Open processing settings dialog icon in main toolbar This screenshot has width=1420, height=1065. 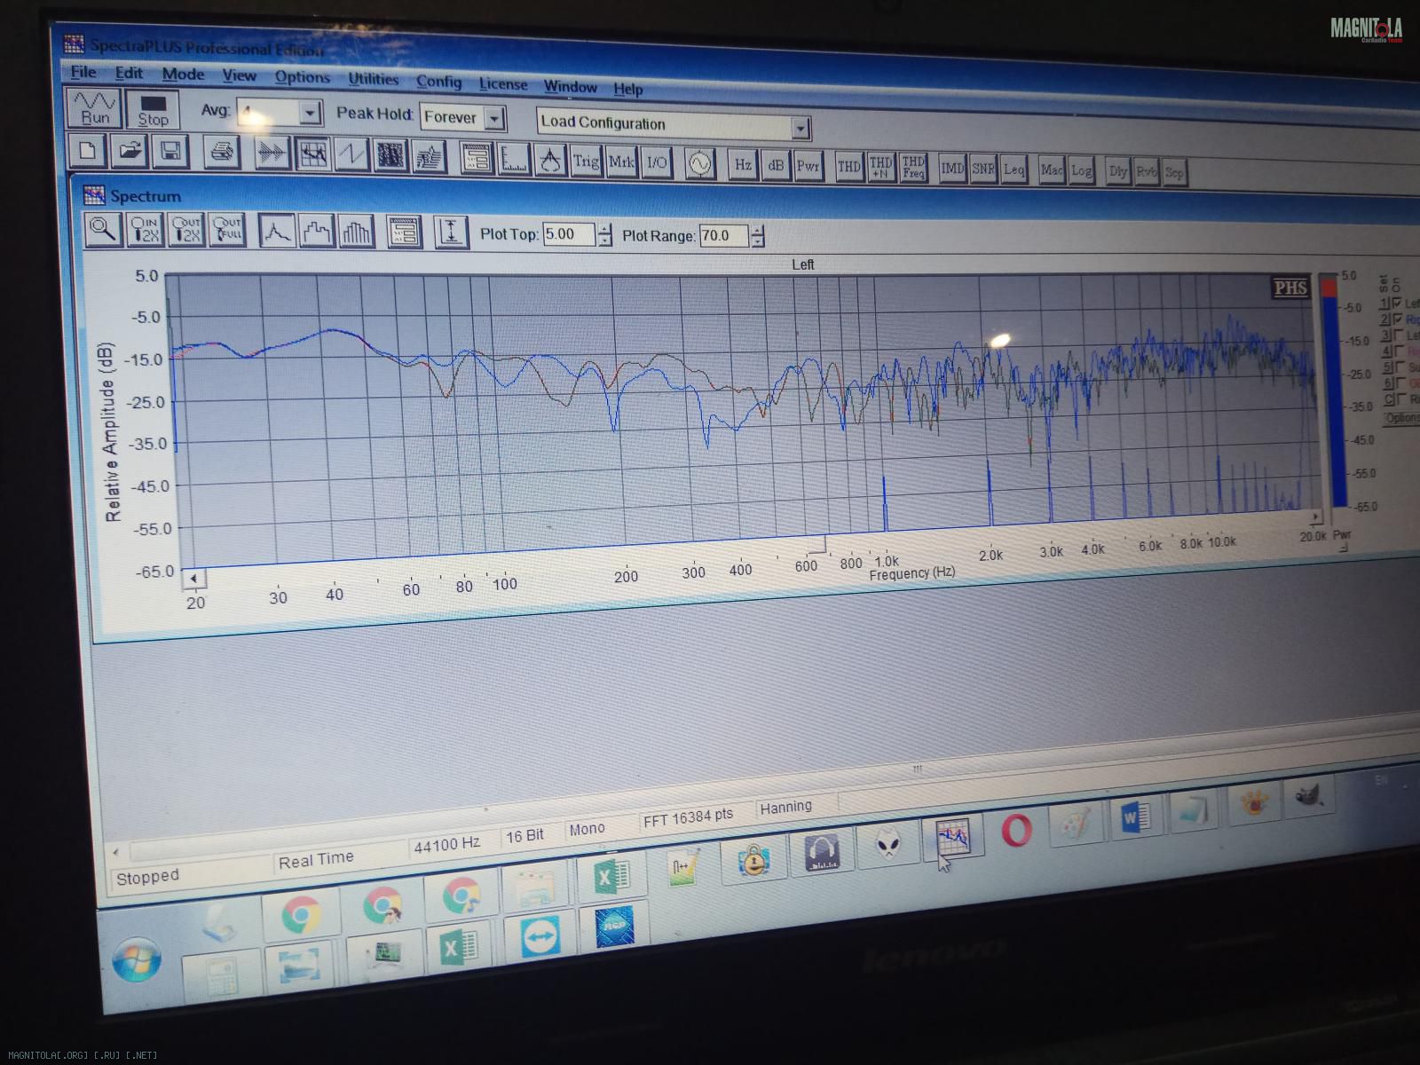coord(477,158)
